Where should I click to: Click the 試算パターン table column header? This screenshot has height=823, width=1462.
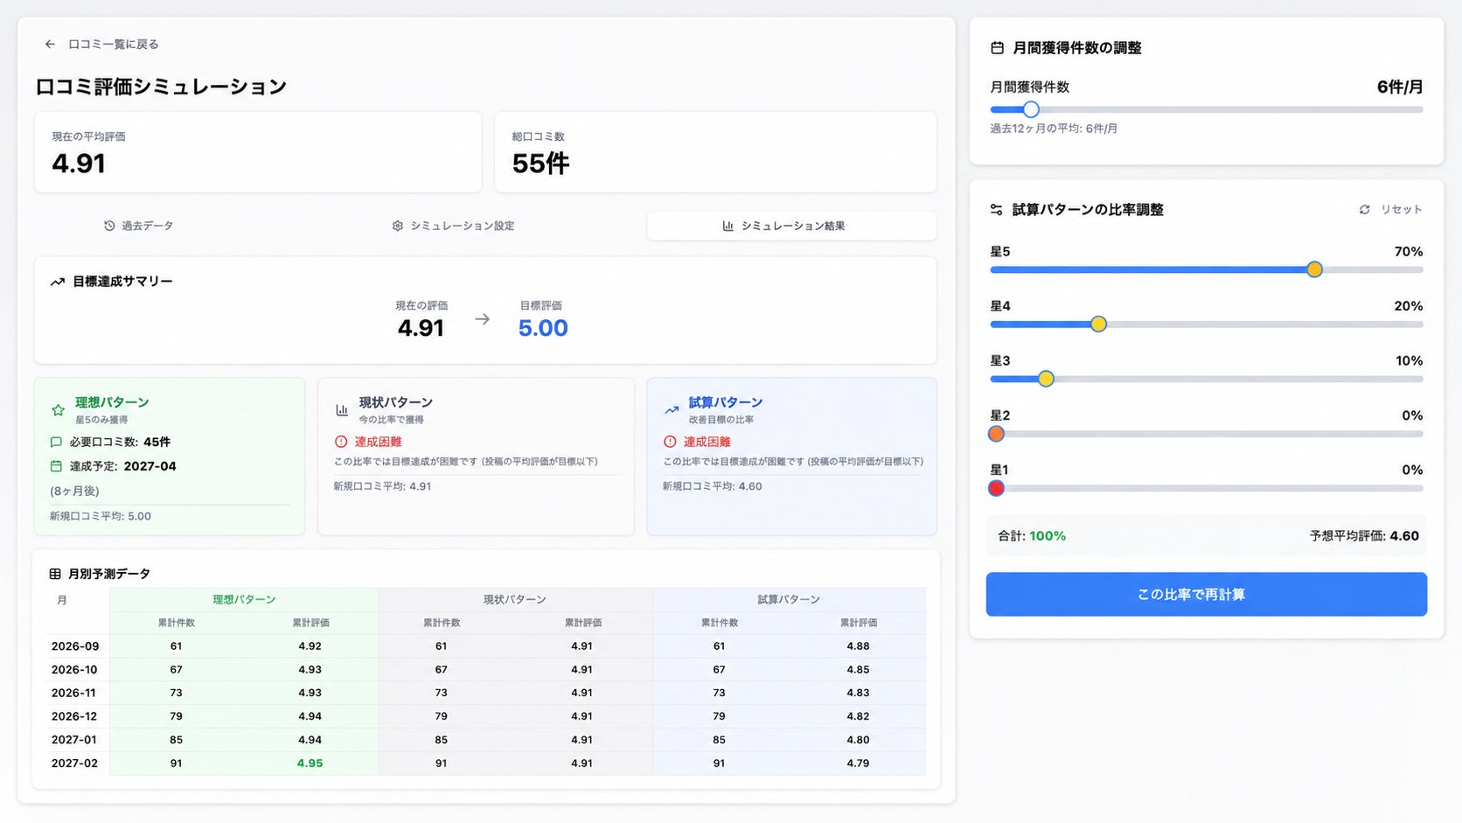click(789, 600)
